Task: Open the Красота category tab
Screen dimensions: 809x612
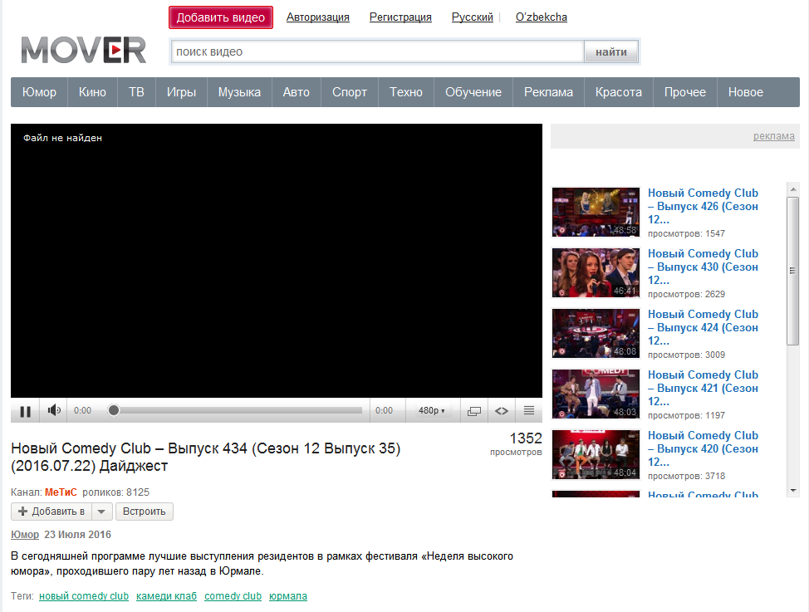Action: tap(619, 92)
